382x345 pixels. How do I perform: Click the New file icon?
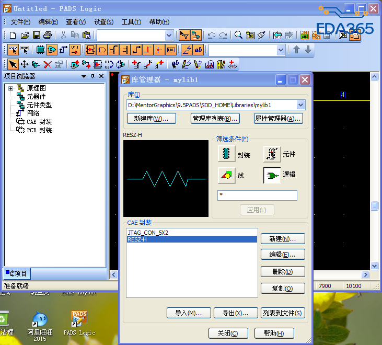click(x=13, y=36)
